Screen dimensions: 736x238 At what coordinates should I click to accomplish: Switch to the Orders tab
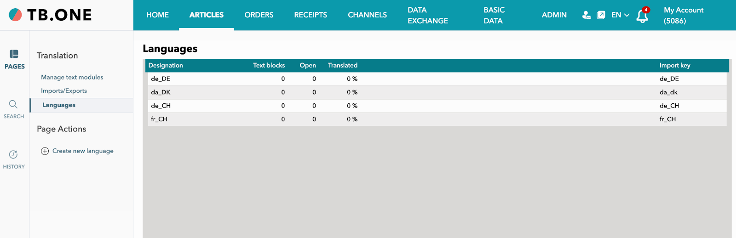coord(259,15)
